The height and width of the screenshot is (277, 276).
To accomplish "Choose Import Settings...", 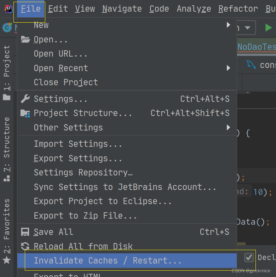I will [127, 144].
